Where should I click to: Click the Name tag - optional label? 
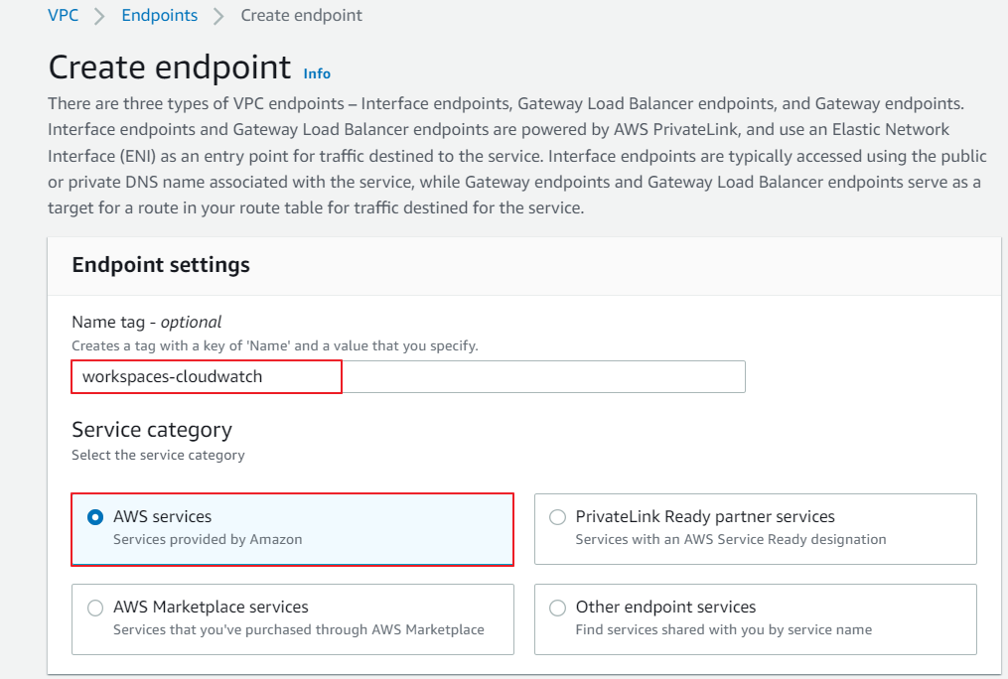pyautogui.click(x=146, y=322)
